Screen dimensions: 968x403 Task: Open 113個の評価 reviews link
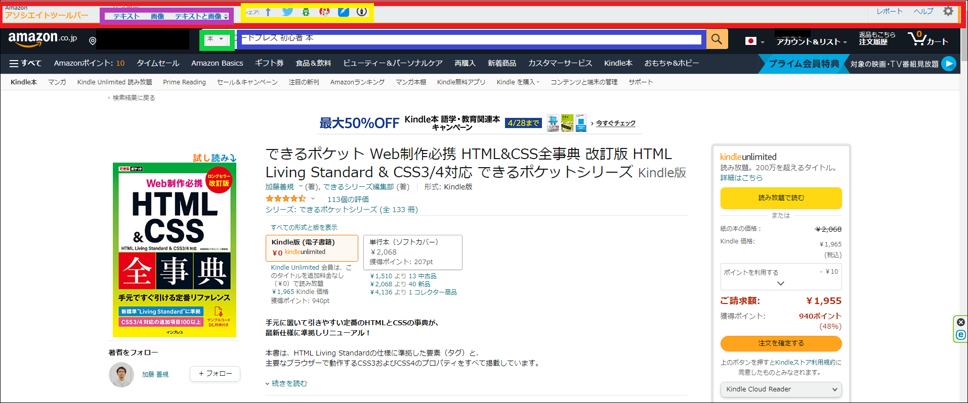coord(348,199)
